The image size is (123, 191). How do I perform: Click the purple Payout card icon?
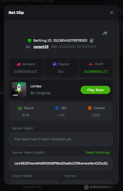[x=55, y=64]
